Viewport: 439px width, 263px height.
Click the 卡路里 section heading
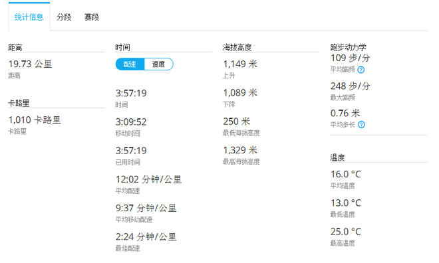pyautogui.click(x=19, y=103)
